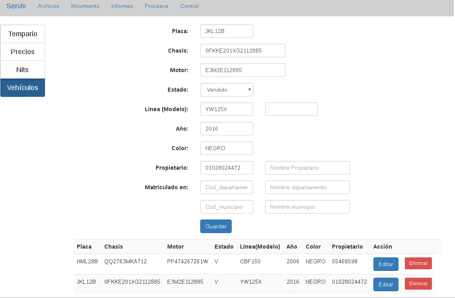
Task: Delete the HML28B vehicle row
Action: tap(418, 263)
